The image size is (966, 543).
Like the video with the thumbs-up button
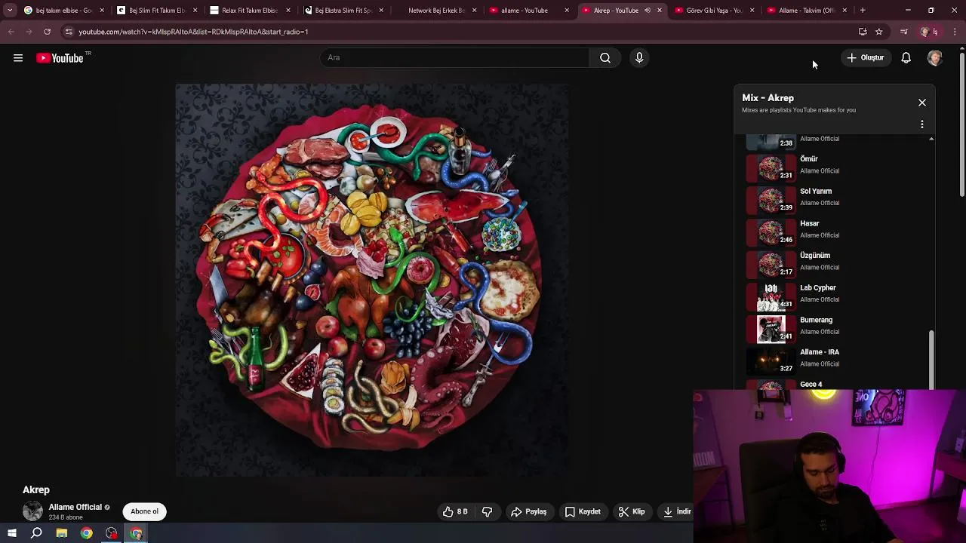click(x=455, y=512)
